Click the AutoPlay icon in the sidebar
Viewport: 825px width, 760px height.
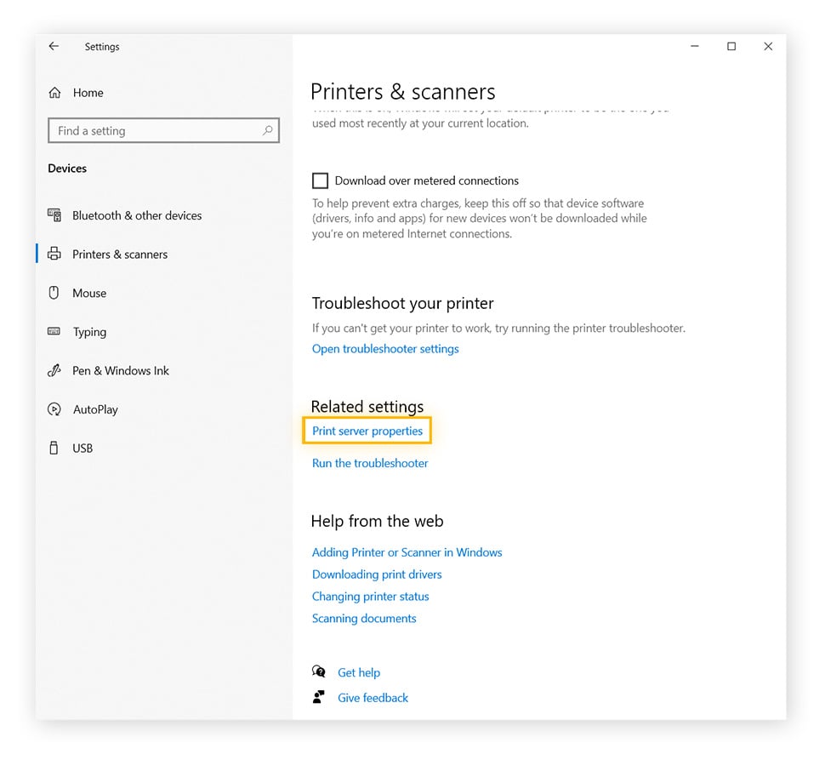coord(53,409)
